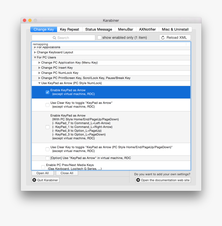Click the X icon beside Quit Karabiner
This screenshot has height=226, width=222.
[34, 180]
